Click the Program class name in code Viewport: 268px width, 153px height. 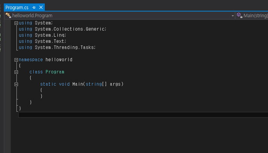[55, 72]
